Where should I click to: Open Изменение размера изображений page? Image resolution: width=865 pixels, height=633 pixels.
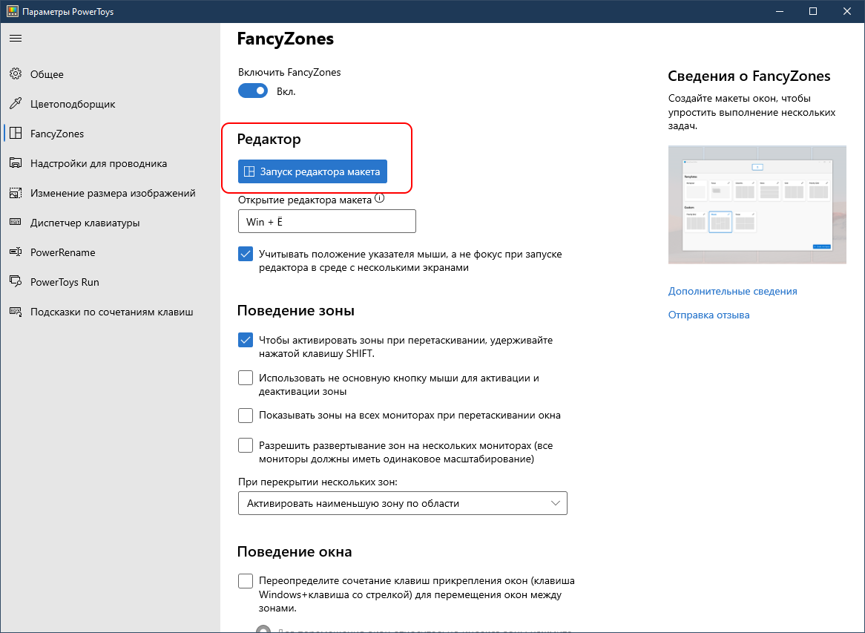click(x=111, y=193)
